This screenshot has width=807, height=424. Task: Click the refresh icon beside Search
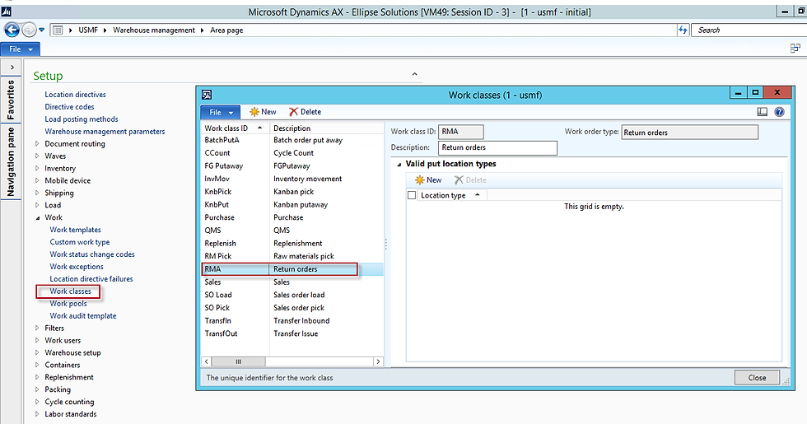[x=683, y=30]
